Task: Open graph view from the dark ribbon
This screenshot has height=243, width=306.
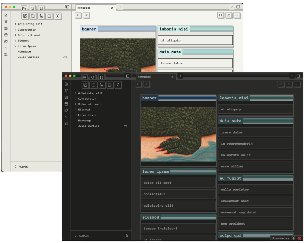Action: click(x=66, y=91)
